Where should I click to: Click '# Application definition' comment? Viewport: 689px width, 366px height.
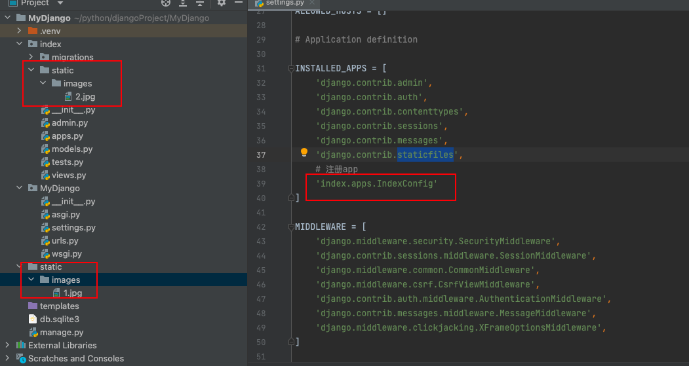tap(357, 39)
